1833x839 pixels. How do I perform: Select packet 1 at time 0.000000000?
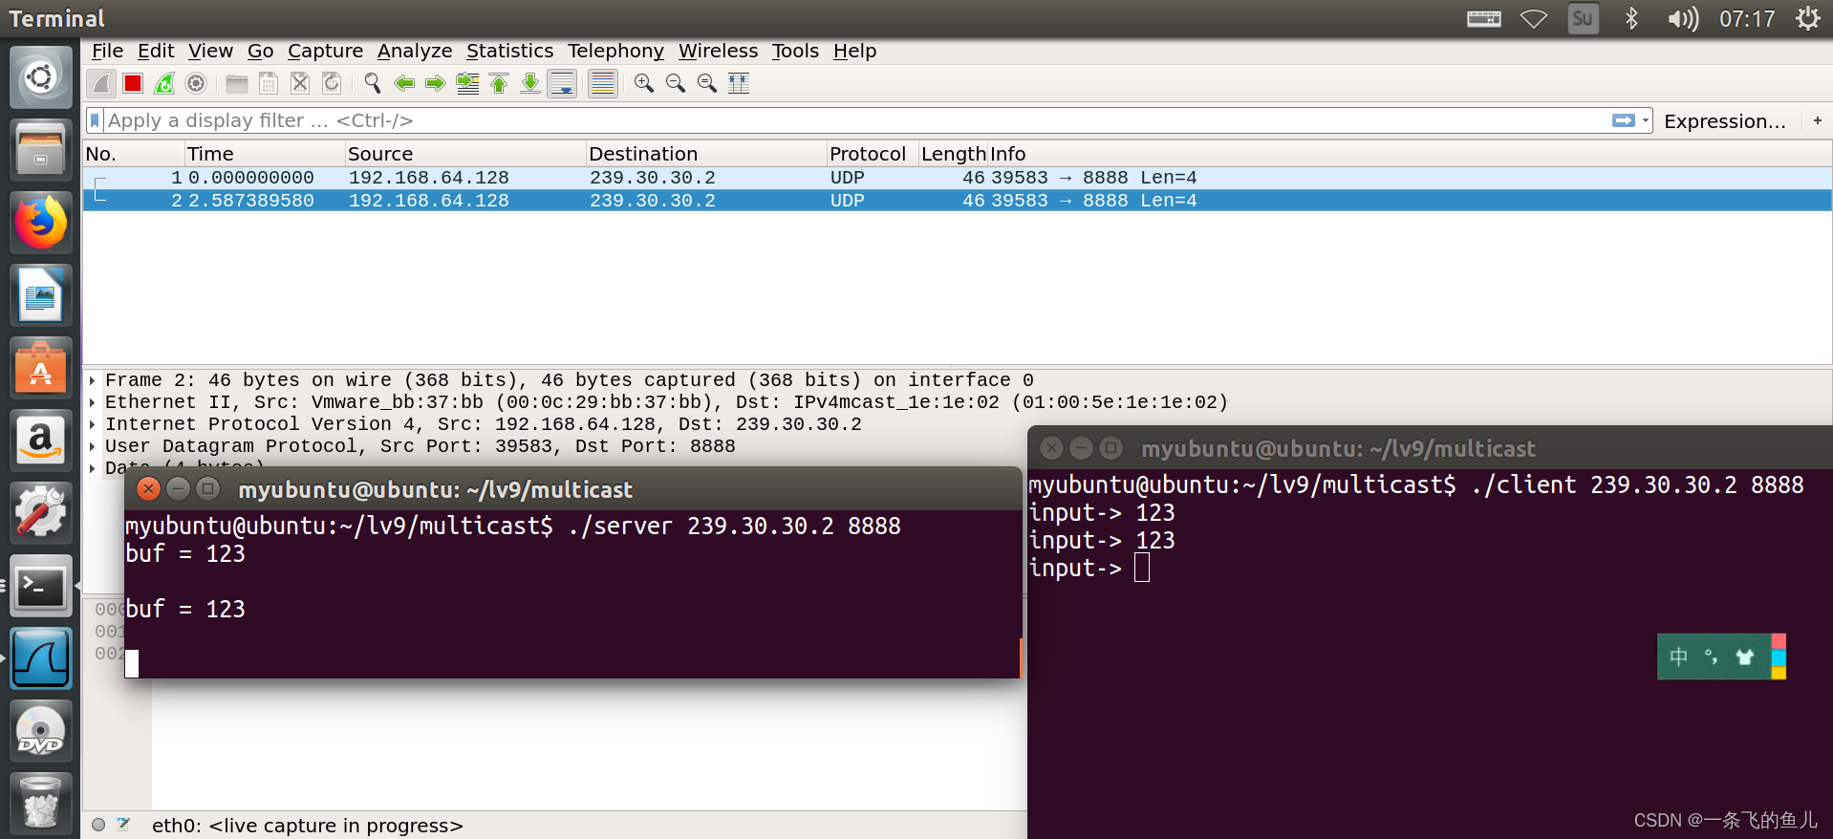958,178
